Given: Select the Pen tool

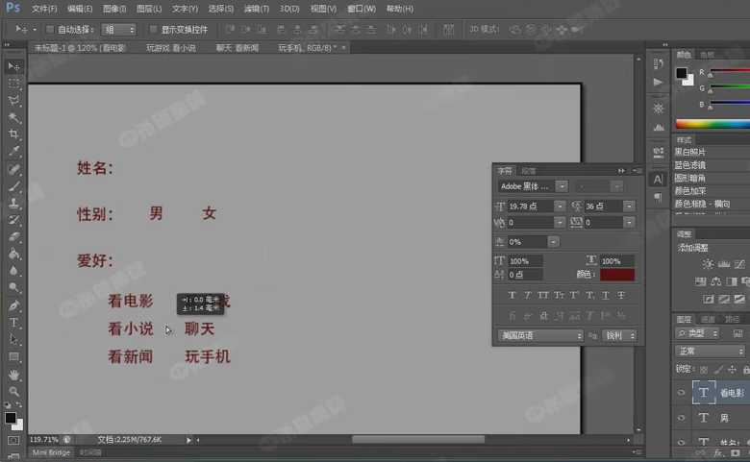Looking at the screenshot, I should pyautogui.click(x=13, y=305).
